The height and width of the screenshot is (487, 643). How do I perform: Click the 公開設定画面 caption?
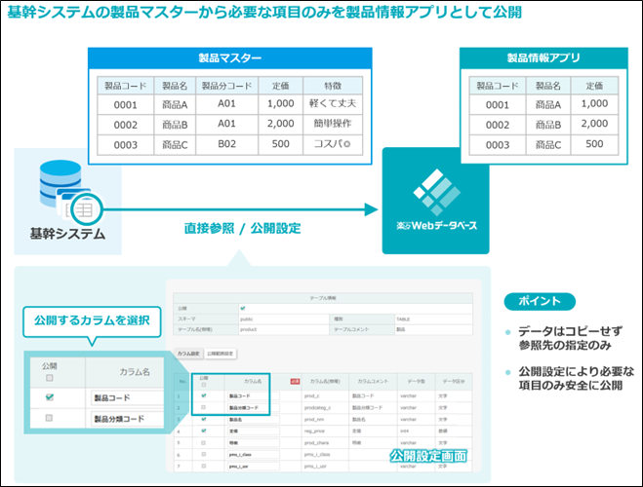(428, 456)
